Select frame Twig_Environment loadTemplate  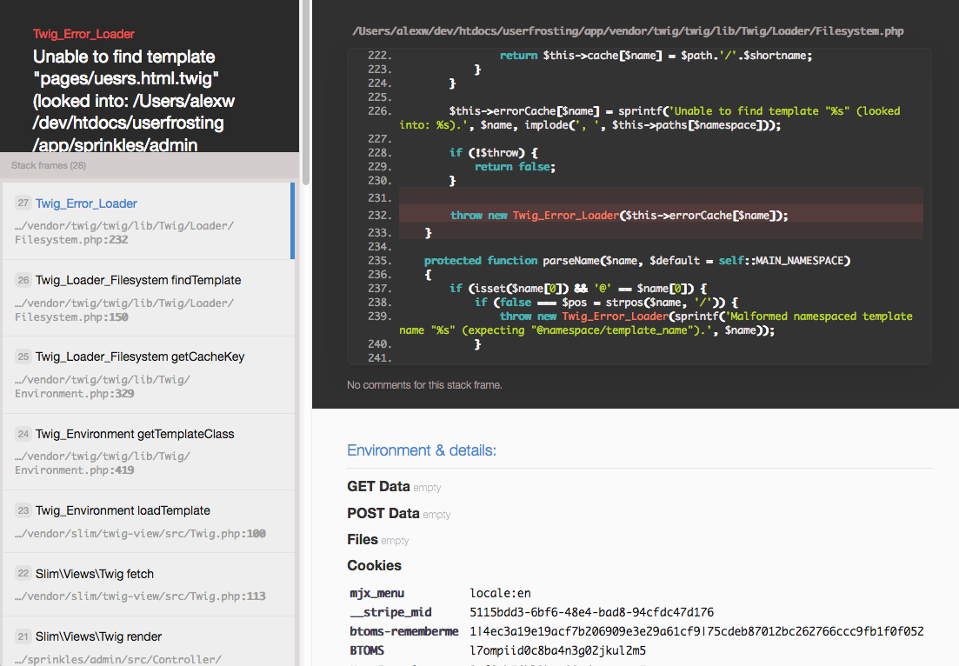tap(147, 521)
